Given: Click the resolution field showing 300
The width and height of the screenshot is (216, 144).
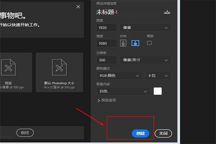Looking at the screenshot, I should point(107,60).
